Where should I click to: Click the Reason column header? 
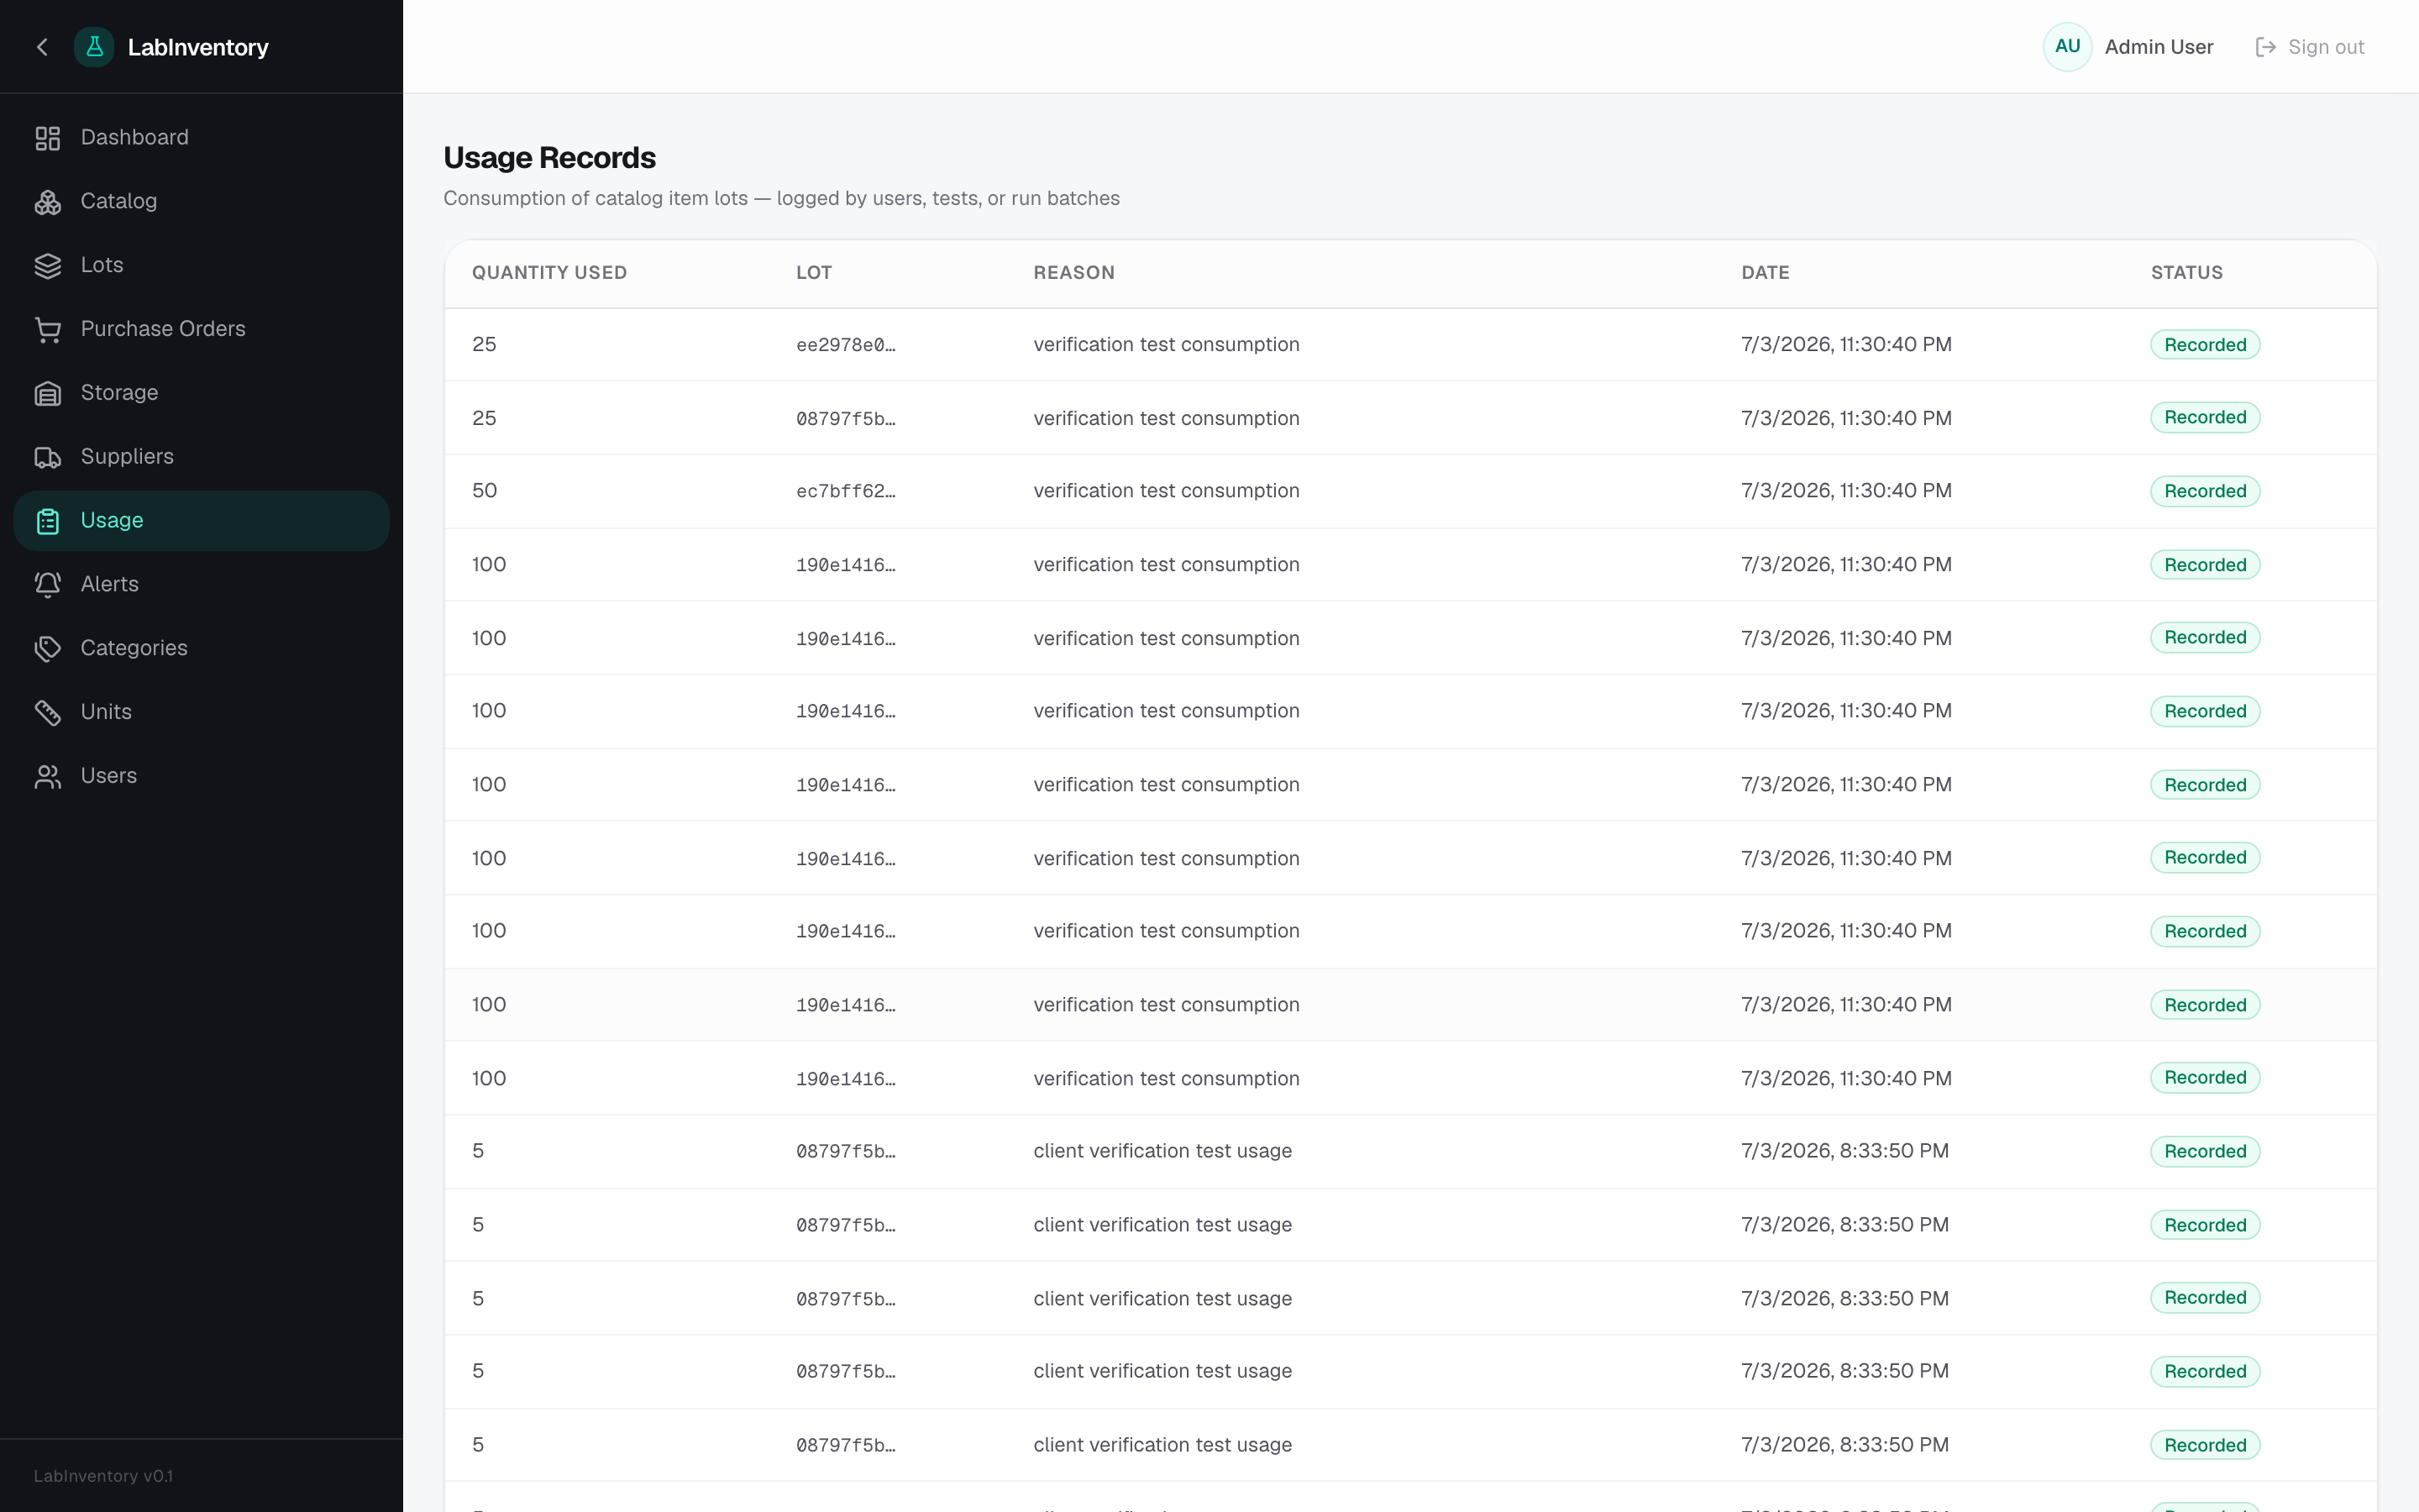1073,273
